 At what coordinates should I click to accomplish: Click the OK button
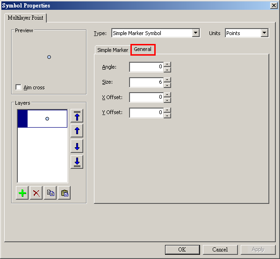click(x=182, y=250)
